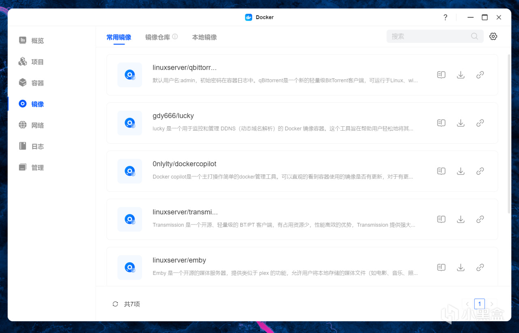This screenshot has height=333, width=519.
Task: Click the info icon beside 镜像仓库
Action: [x=175, y=36]
